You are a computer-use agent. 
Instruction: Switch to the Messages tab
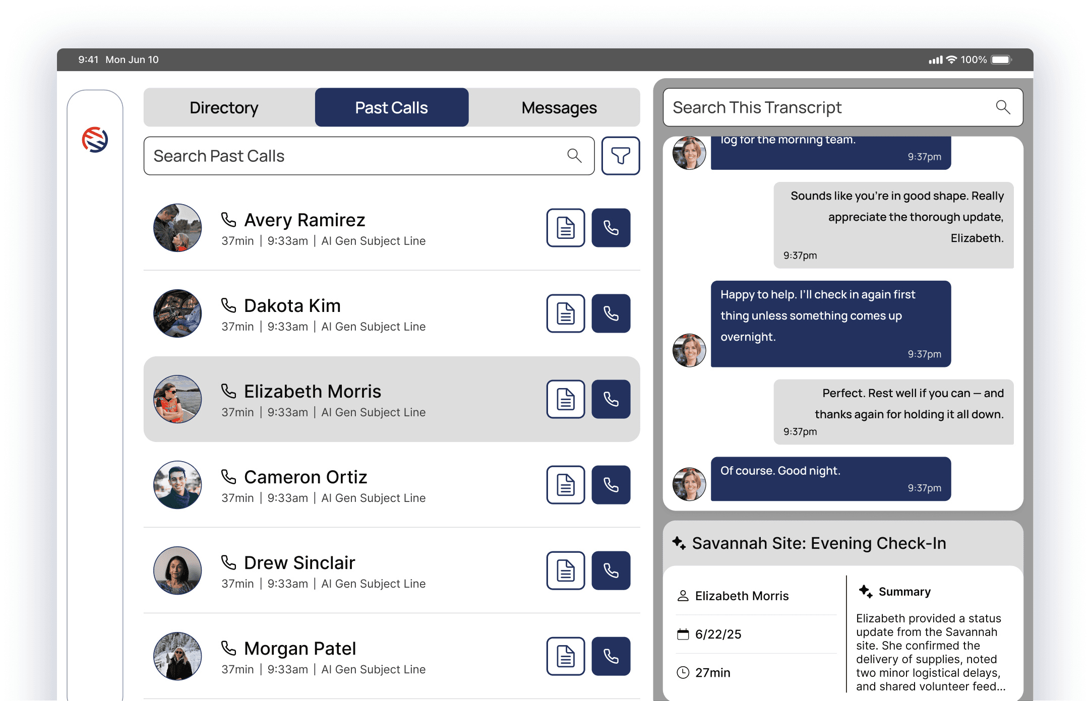[x=559, y=107]
